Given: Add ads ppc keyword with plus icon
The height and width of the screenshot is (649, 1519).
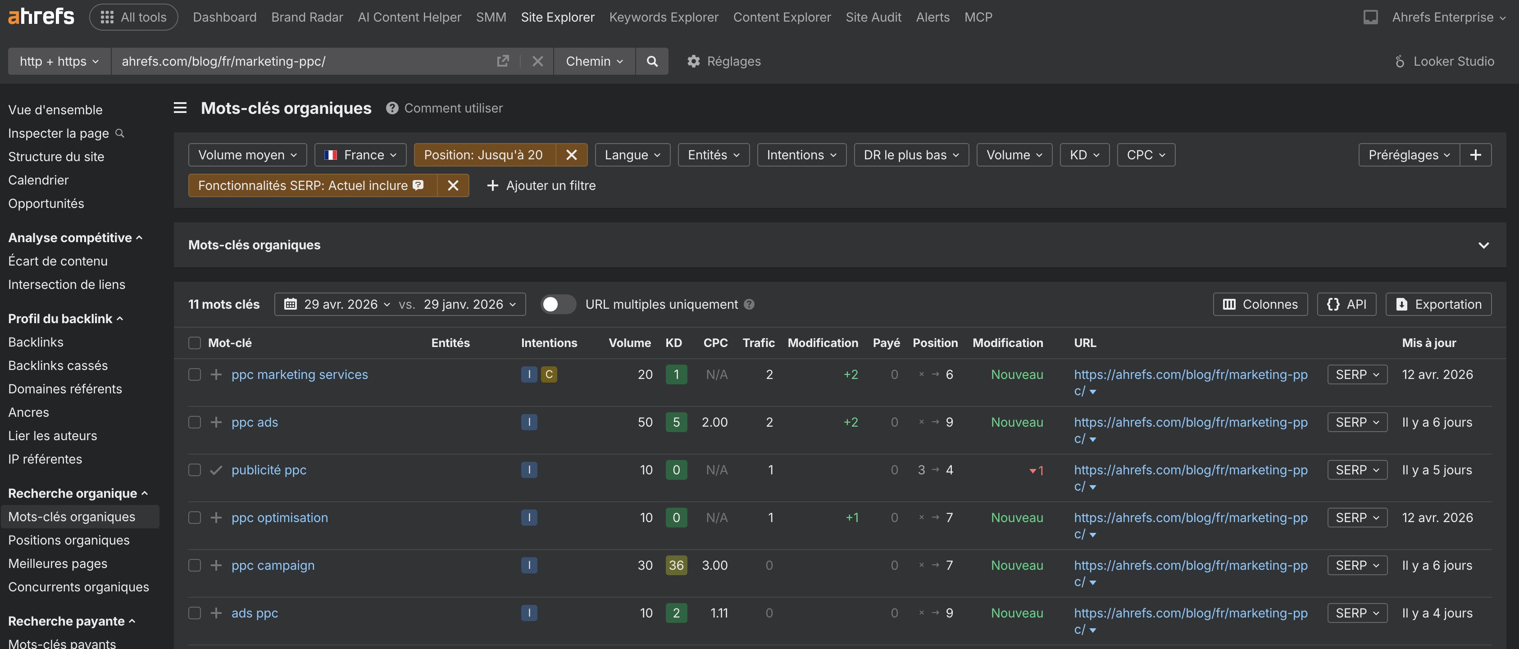Looking at the screenshot, I should pos(216,613).
